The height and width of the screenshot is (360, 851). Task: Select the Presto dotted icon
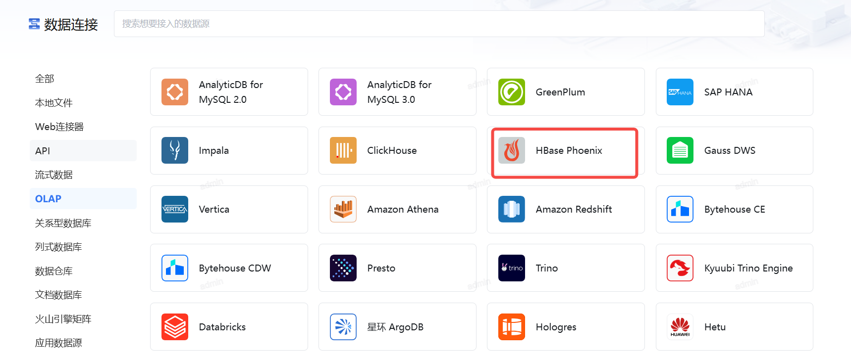coord(343,268)
